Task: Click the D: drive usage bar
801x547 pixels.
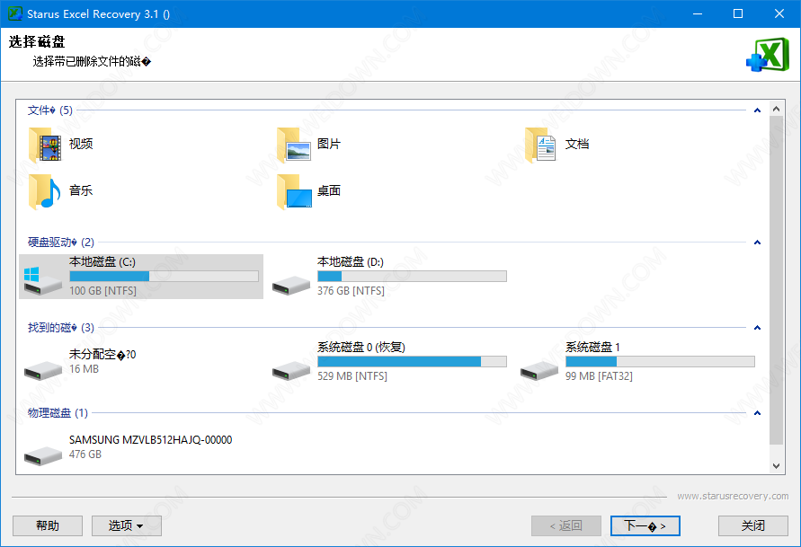Action: (x=413, y=276)
